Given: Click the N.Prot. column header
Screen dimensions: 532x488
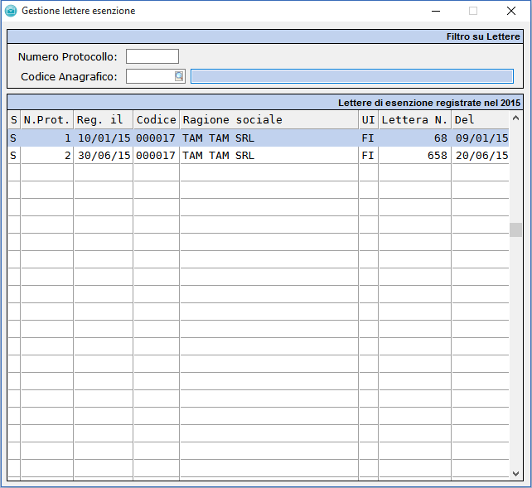Looking at the screenshot, I should [x=46, y=120].
